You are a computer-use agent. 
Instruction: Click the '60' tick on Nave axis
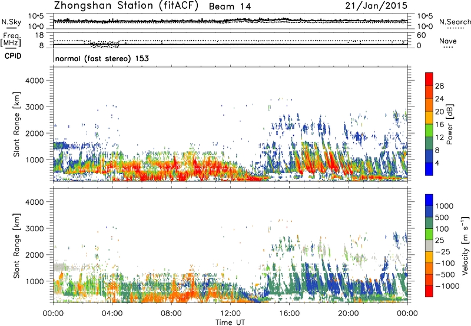click(x=422, y=35)
